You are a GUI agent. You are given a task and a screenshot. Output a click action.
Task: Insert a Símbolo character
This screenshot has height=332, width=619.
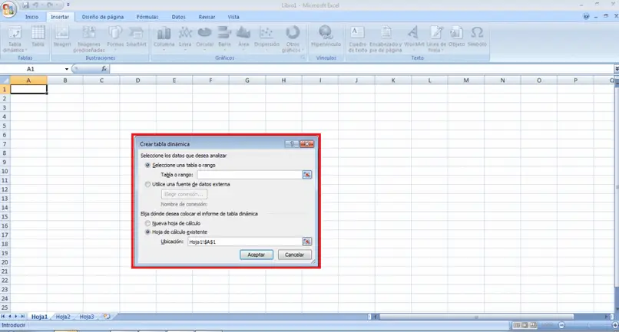(477, 36)
